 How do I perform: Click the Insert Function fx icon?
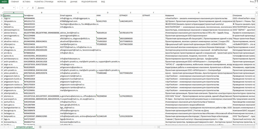pos(33,8)
